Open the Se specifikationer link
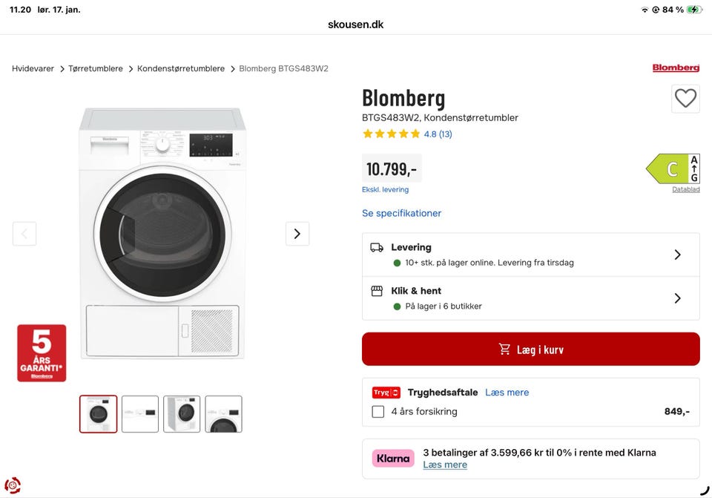This screenshot has height=498, width=712. [x=401, y=213]
